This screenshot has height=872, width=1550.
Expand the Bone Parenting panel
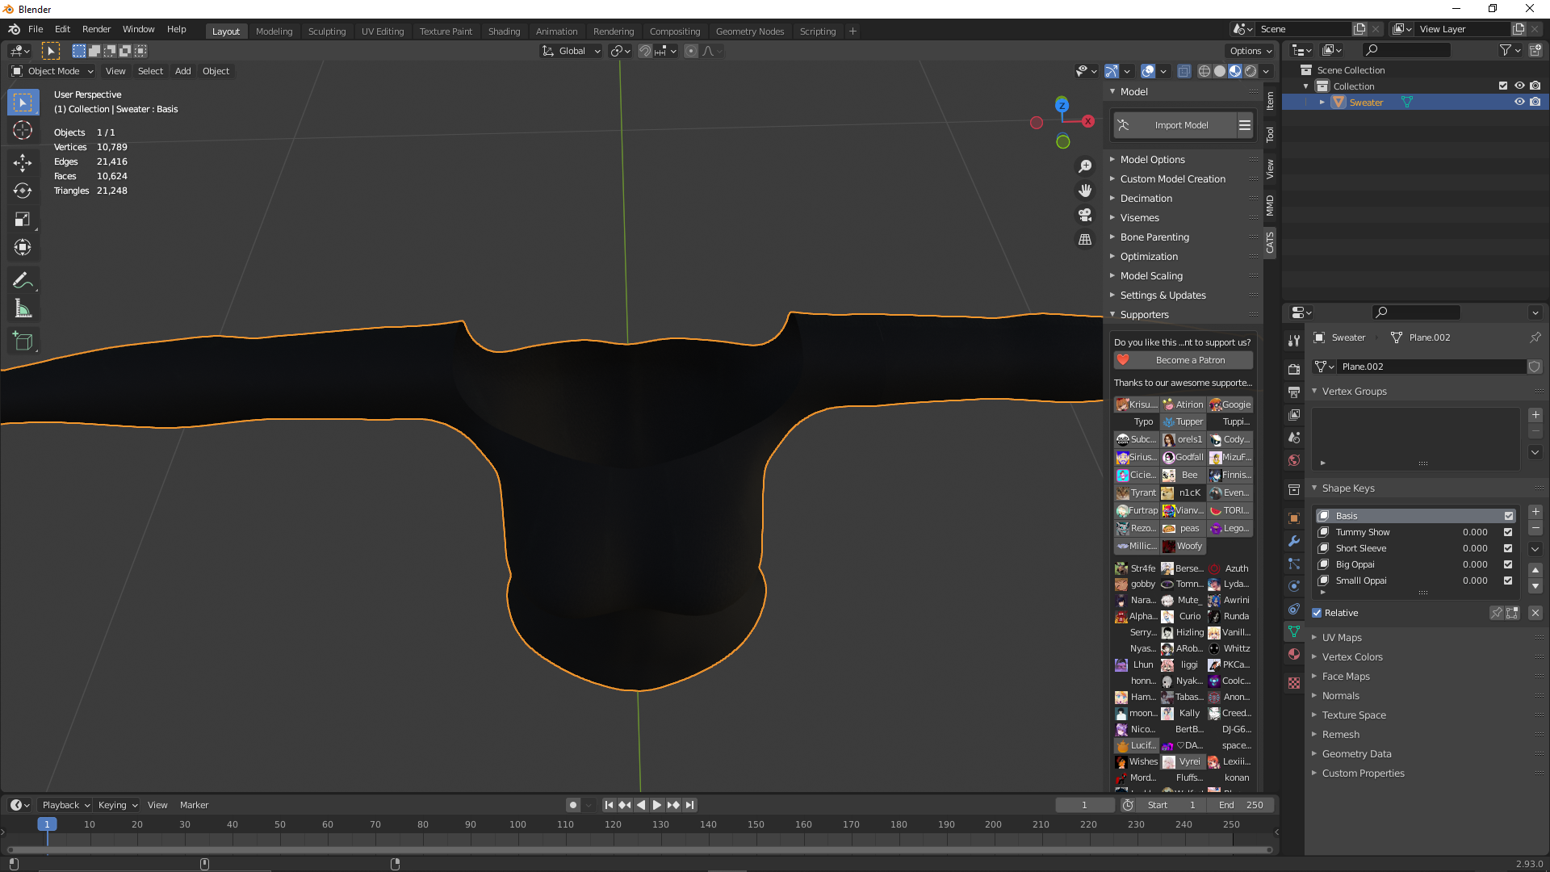click(1154, 237)
